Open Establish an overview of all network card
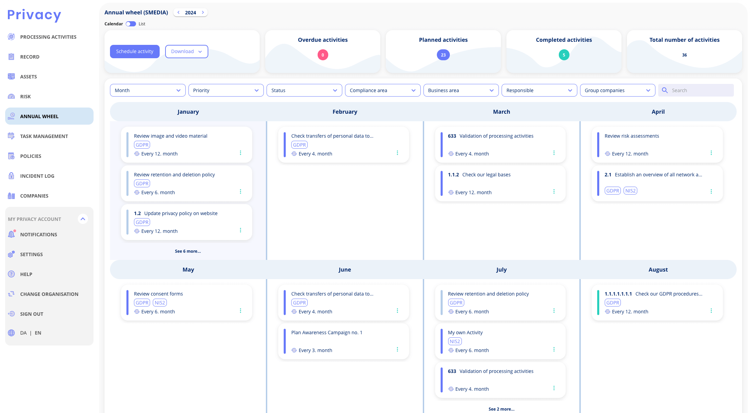750x413 pixels. click(x=657, y=183)
